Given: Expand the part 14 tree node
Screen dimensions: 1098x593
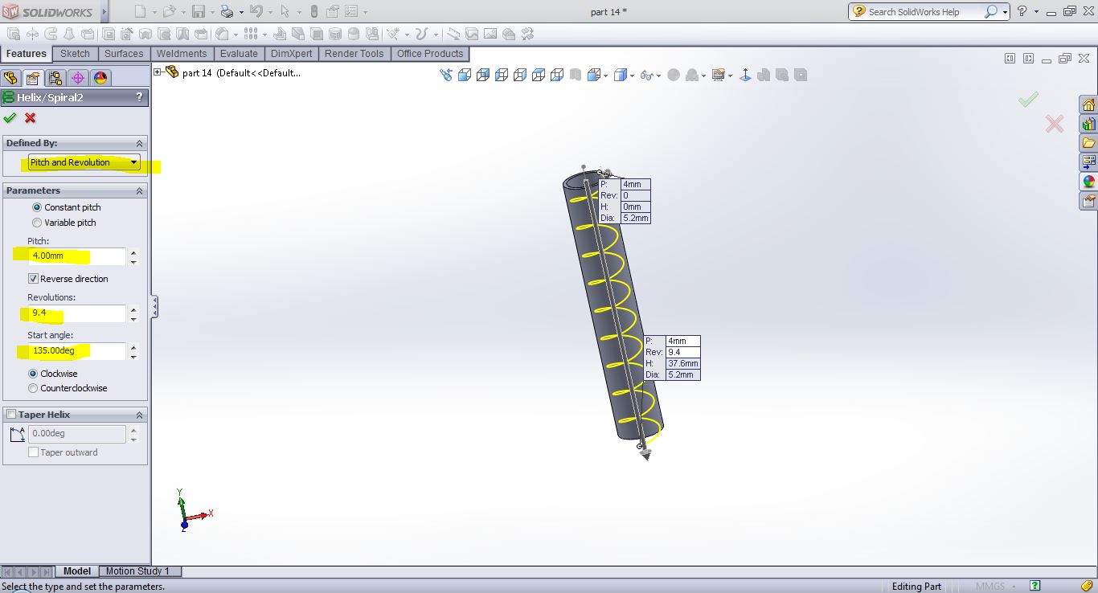Looking at the screenshot, I should click(x=158, y=72).
